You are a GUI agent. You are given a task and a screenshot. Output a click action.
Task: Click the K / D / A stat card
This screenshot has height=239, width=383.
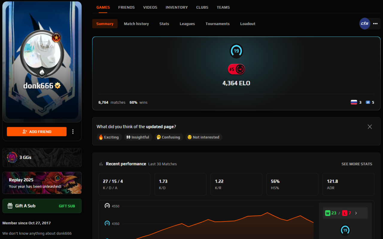124,184
